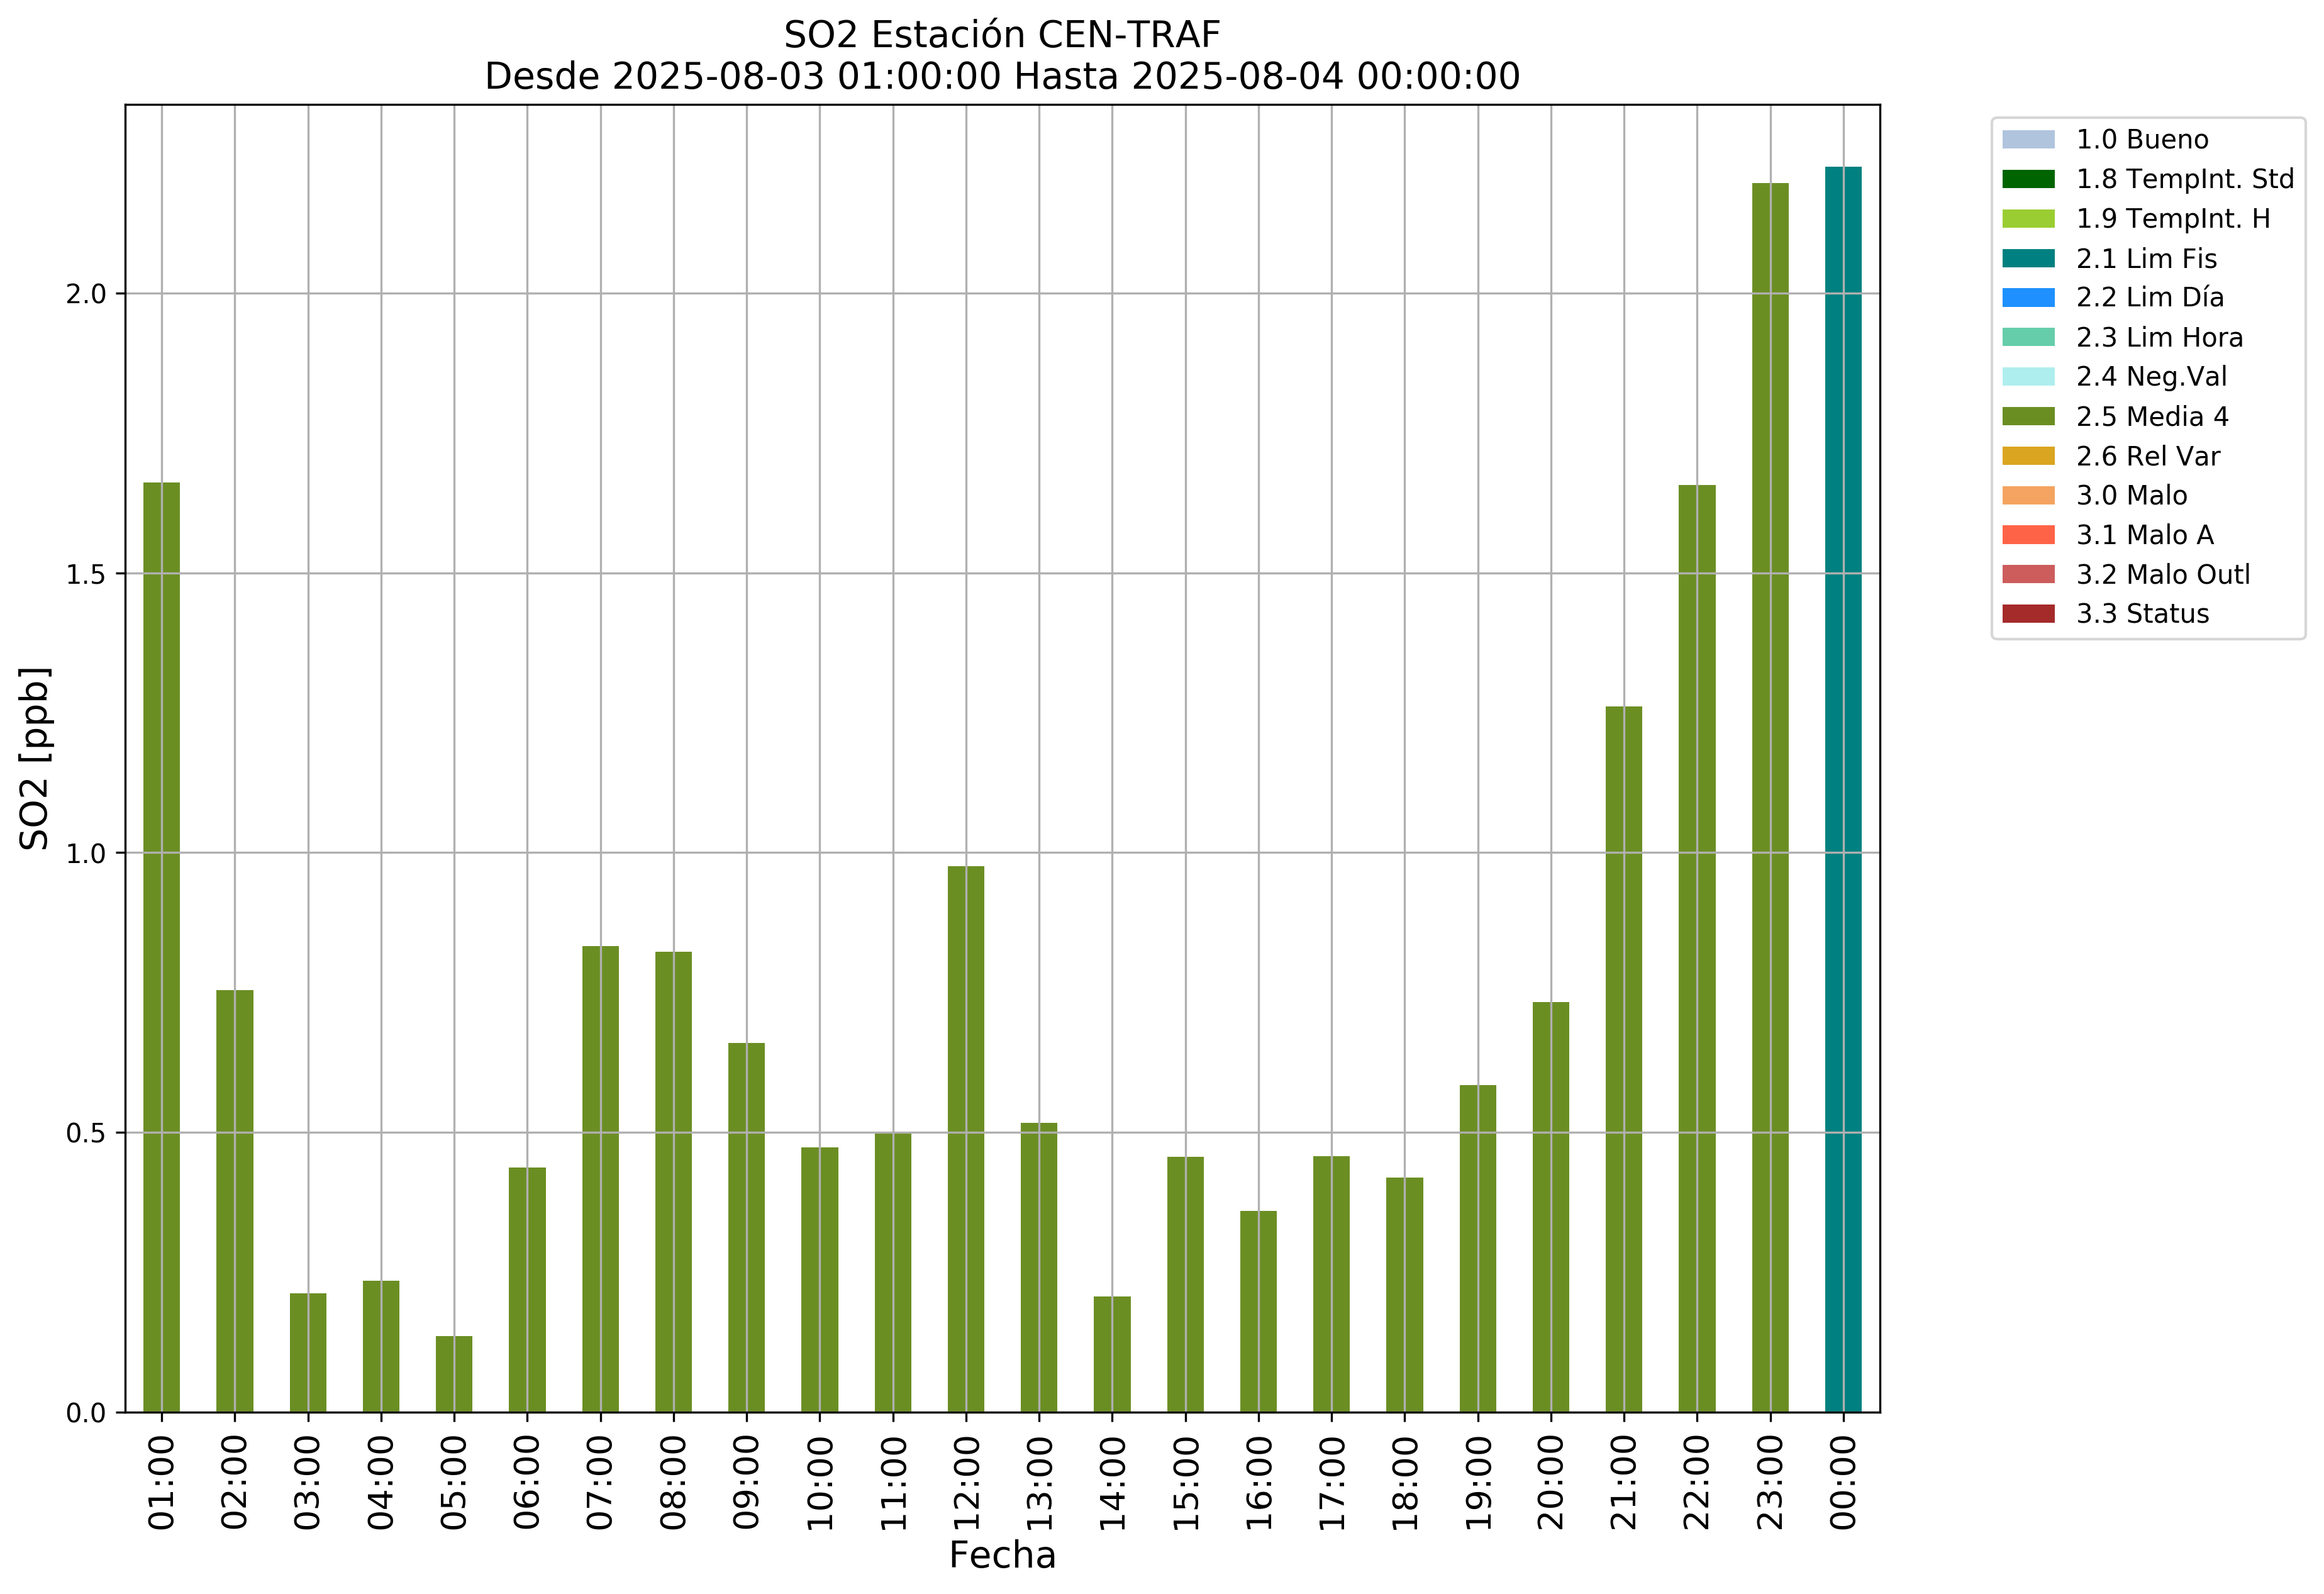The width and height of the screenshot is (2324, 1594).
Task: Click the chart title SO2 Estación CEN-TRAF
Action: [1002, 35]
